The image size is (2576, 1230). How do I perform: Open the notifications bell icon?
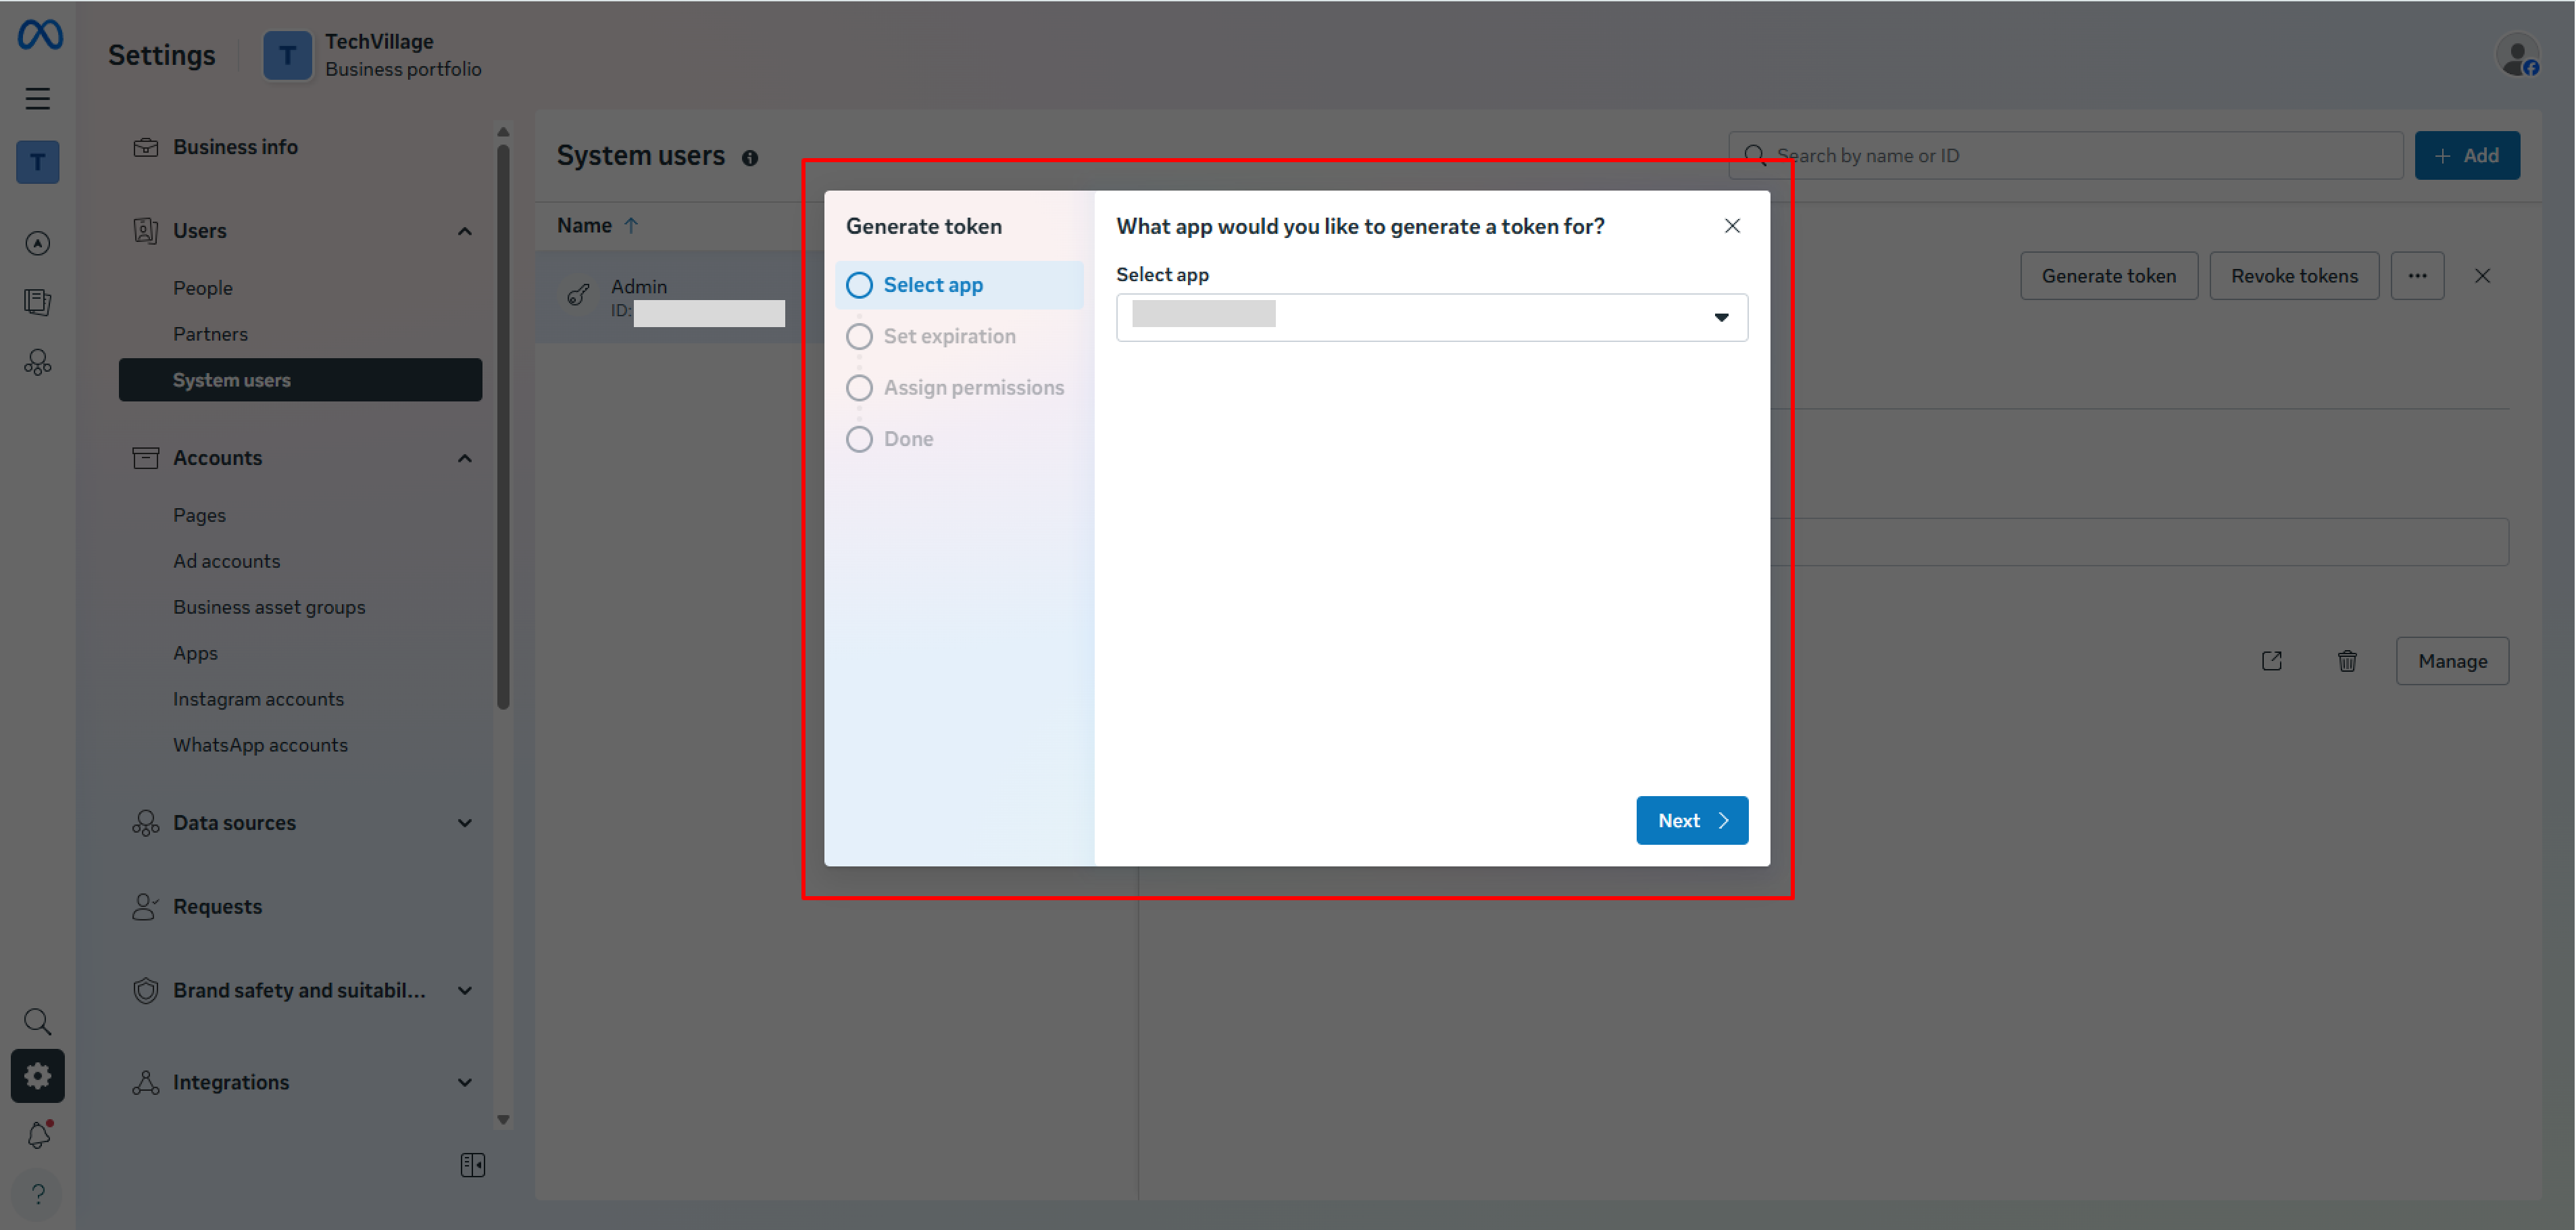(x=38, y=1135)
